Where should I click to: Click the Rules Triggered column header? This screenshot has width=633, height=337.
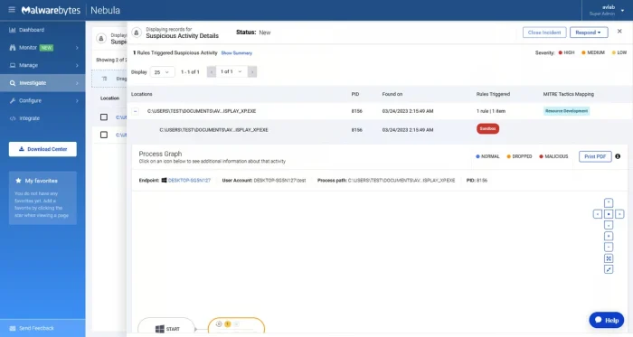pyautogui.click(x=493, y=94)
